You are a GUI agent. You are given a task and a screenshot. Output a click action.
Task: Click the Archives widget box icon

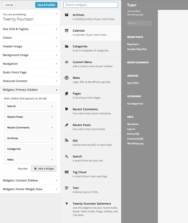[x=66, y=15]
